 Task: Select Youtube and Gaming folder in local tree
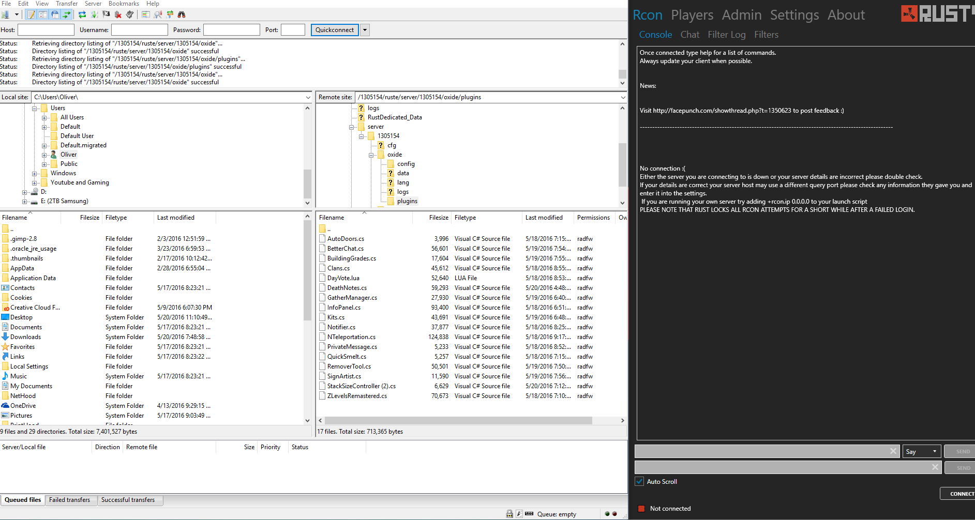[80, 182]
